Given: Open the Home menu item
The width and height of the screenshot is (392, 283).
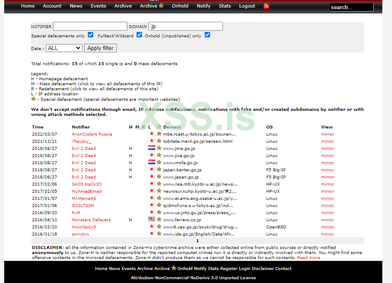Looking at the screenshot, I should (x=28, y=6).
